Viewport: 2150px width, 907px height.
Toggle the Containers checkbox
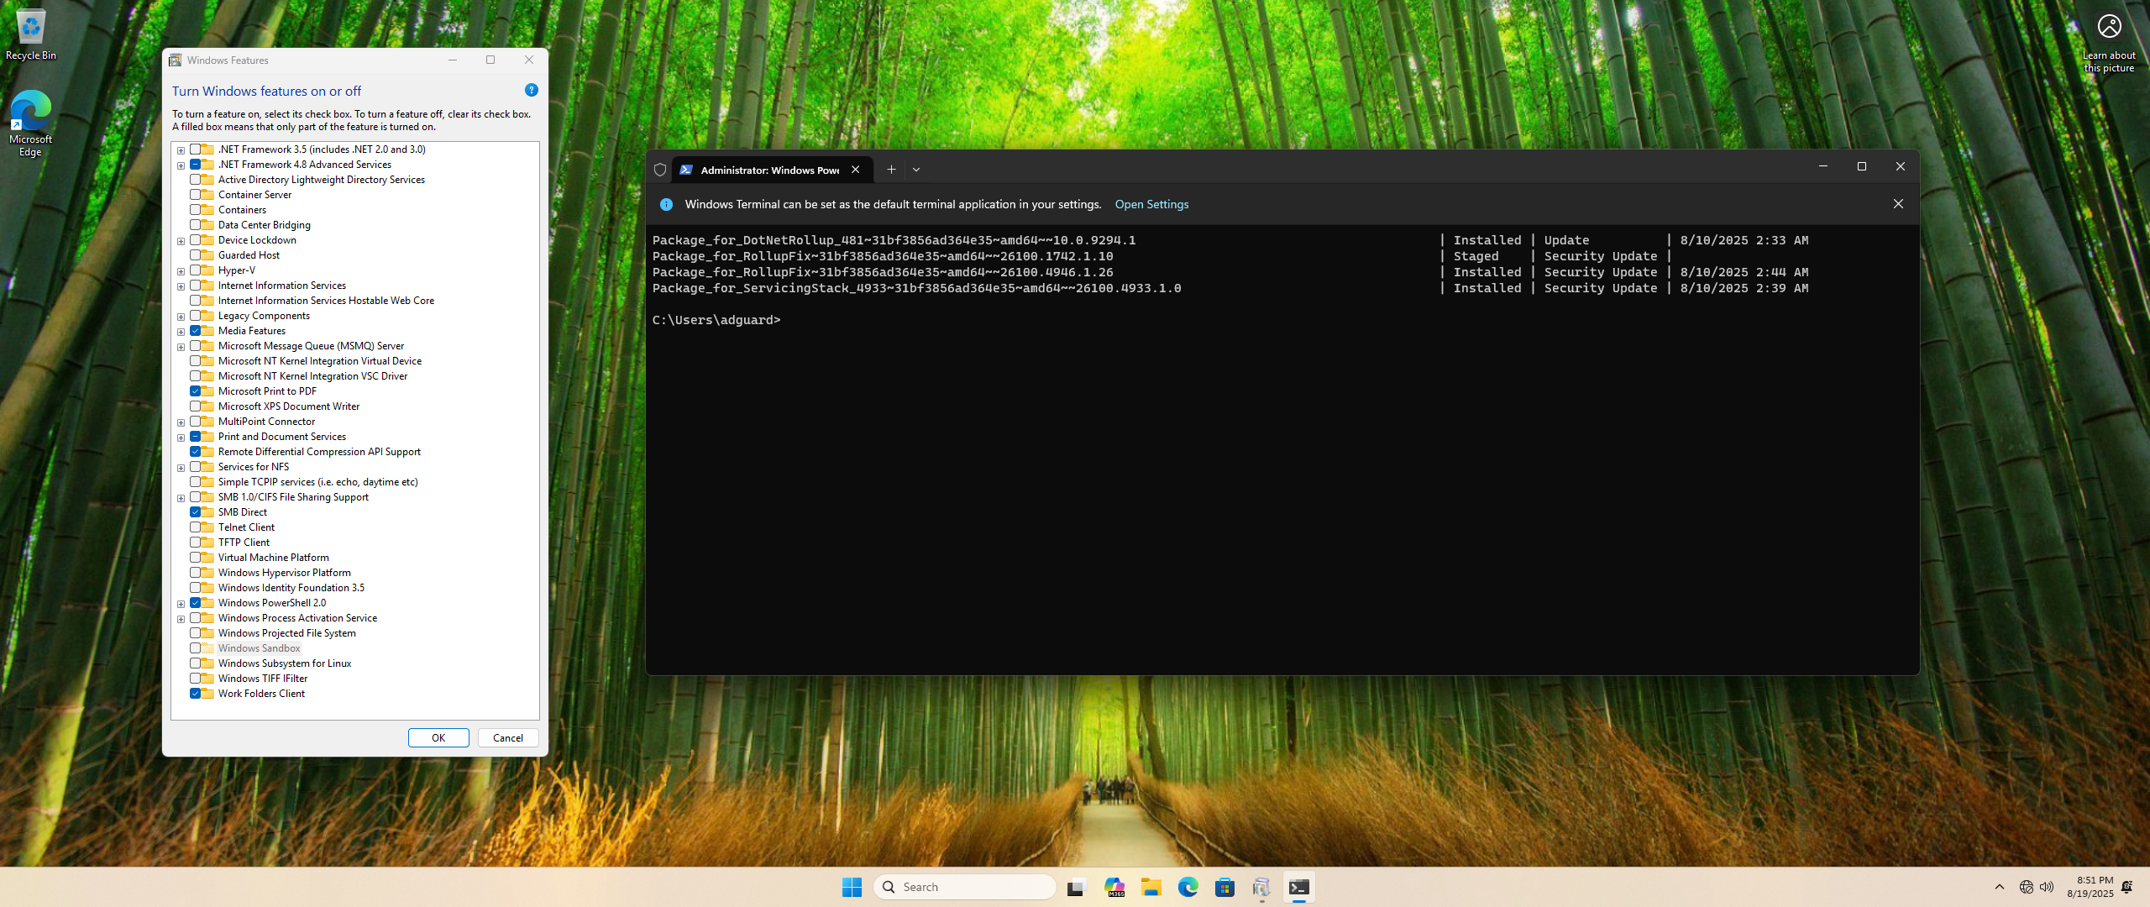pos(195,210)
